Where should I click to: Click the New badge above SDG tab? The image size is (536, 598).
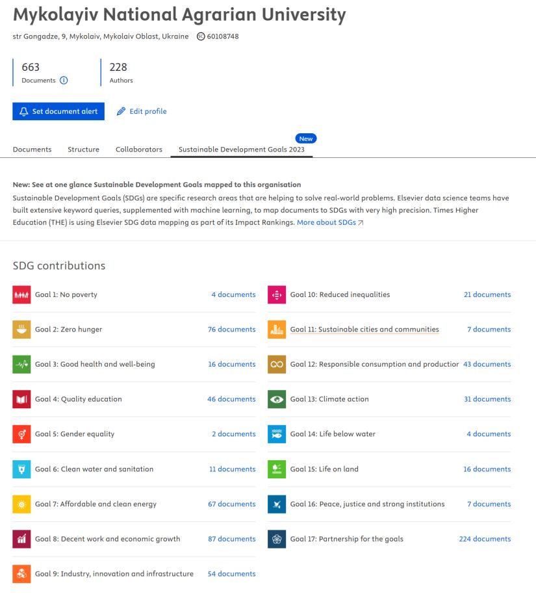306,139
